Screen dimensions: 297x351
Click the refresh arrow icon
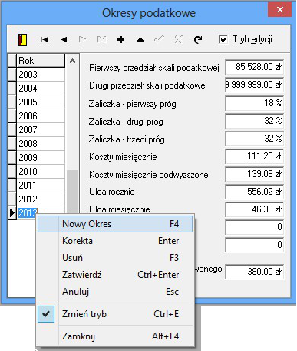click(x=198, y=39)
